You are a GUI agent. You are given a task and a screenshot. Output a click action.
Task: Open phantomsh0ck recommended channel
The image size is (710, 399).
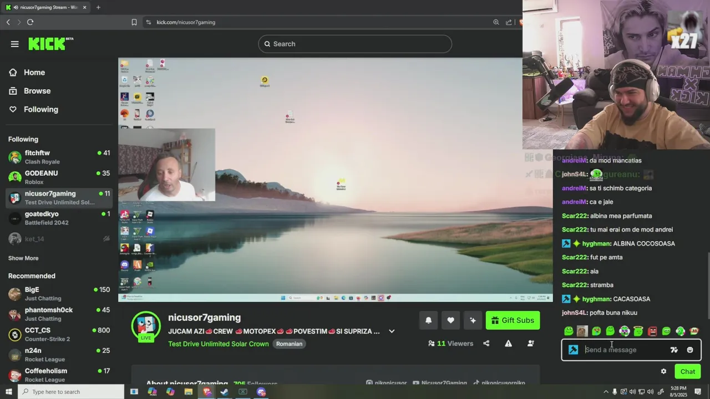tap(59, 314)
